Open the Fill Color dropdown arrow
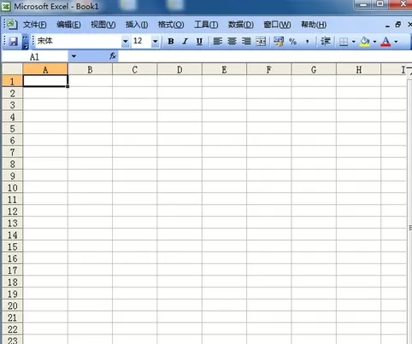This screenshot has width=412, height=344. [374, 42]
